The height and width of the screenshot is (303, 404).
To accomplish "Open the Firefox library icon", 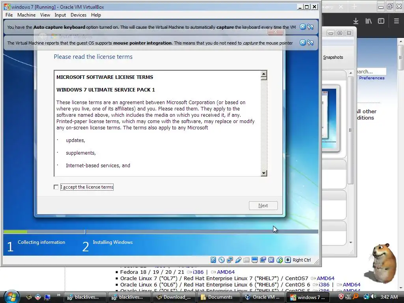I will tap(368, 21).
